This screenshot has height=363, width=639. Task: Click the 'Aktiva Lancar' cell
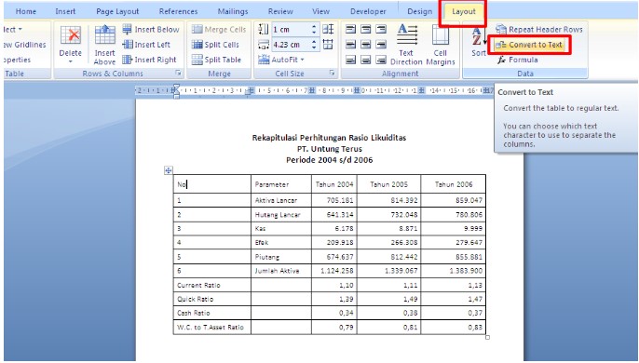281,200
